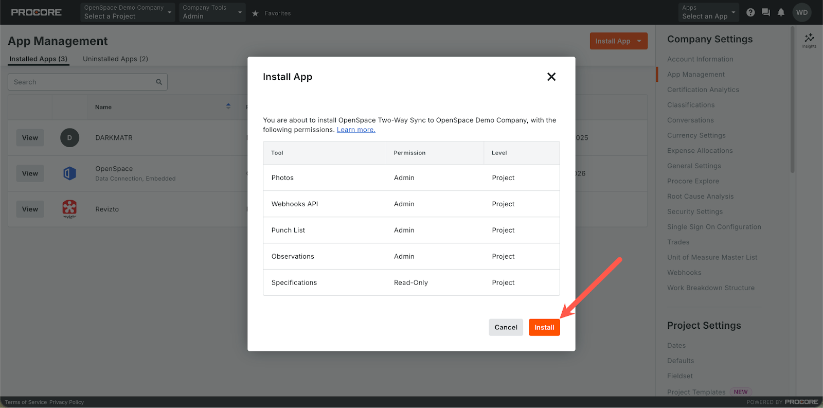The image size is (823, 408).
Task: Open the conversations chat icon
Action: tap(766, 12)
